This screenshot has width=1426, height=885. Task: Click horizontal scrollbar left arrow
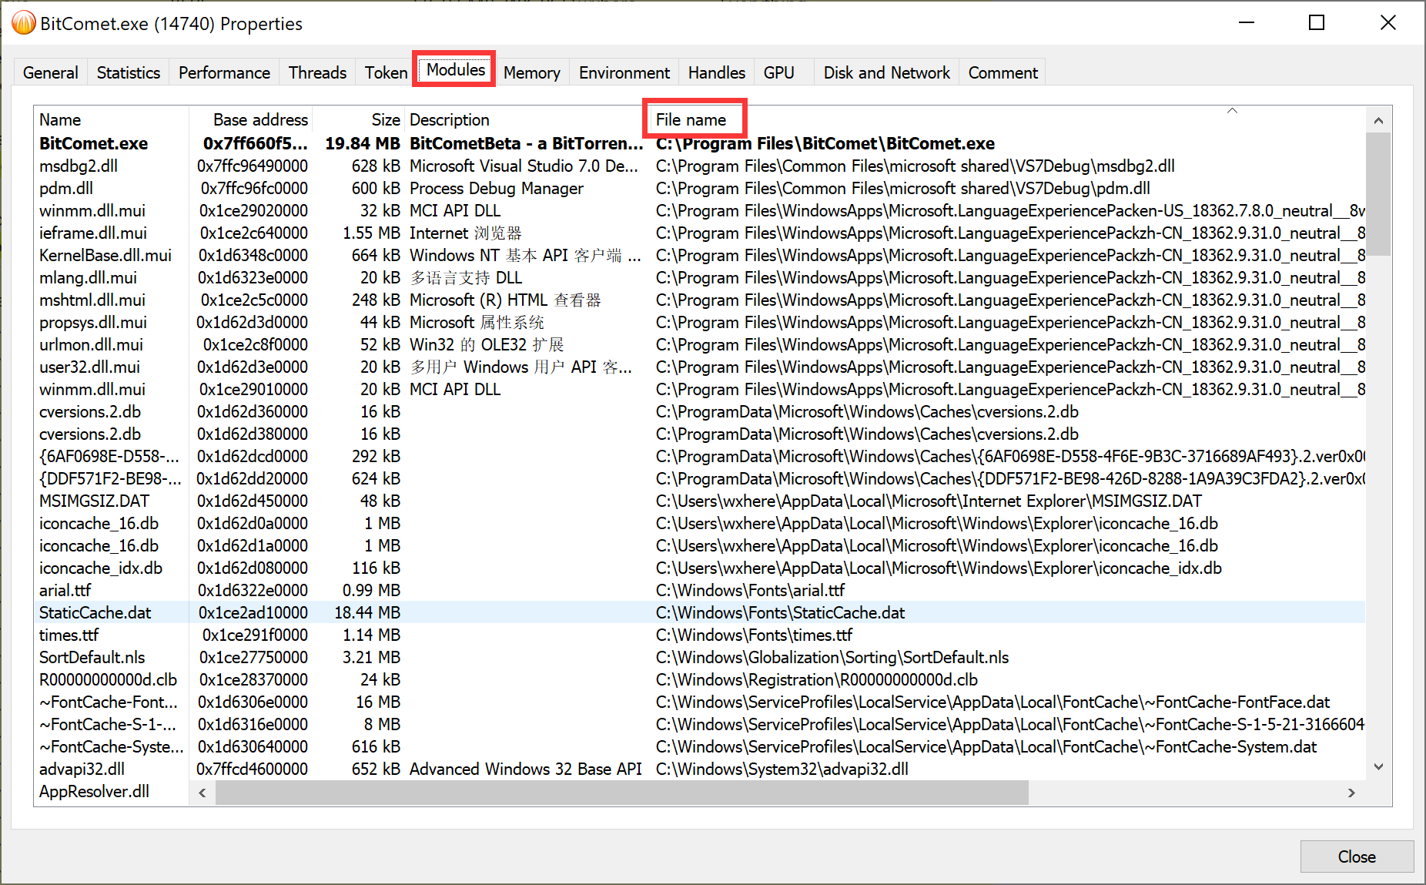tap(203, 793)
